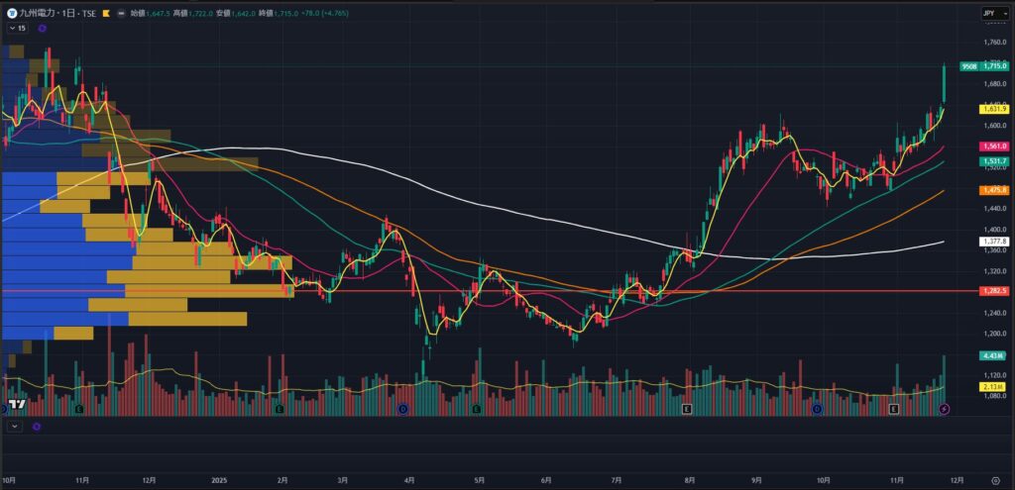Click the white 1,377.8 moving average label
This screenshot has height=490, width=1015.
(x=994, y=241)
